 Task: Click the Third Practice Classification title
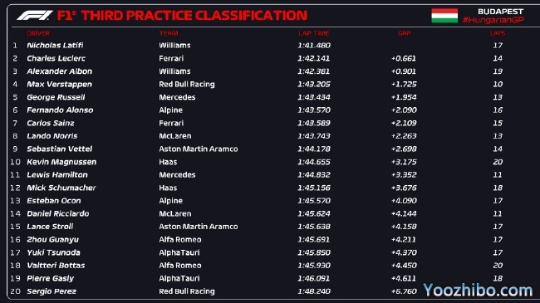[x=182, y=16]
